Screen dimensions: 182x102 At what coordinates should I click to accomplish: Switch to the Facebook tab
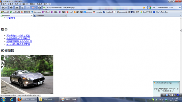[50, 16]
